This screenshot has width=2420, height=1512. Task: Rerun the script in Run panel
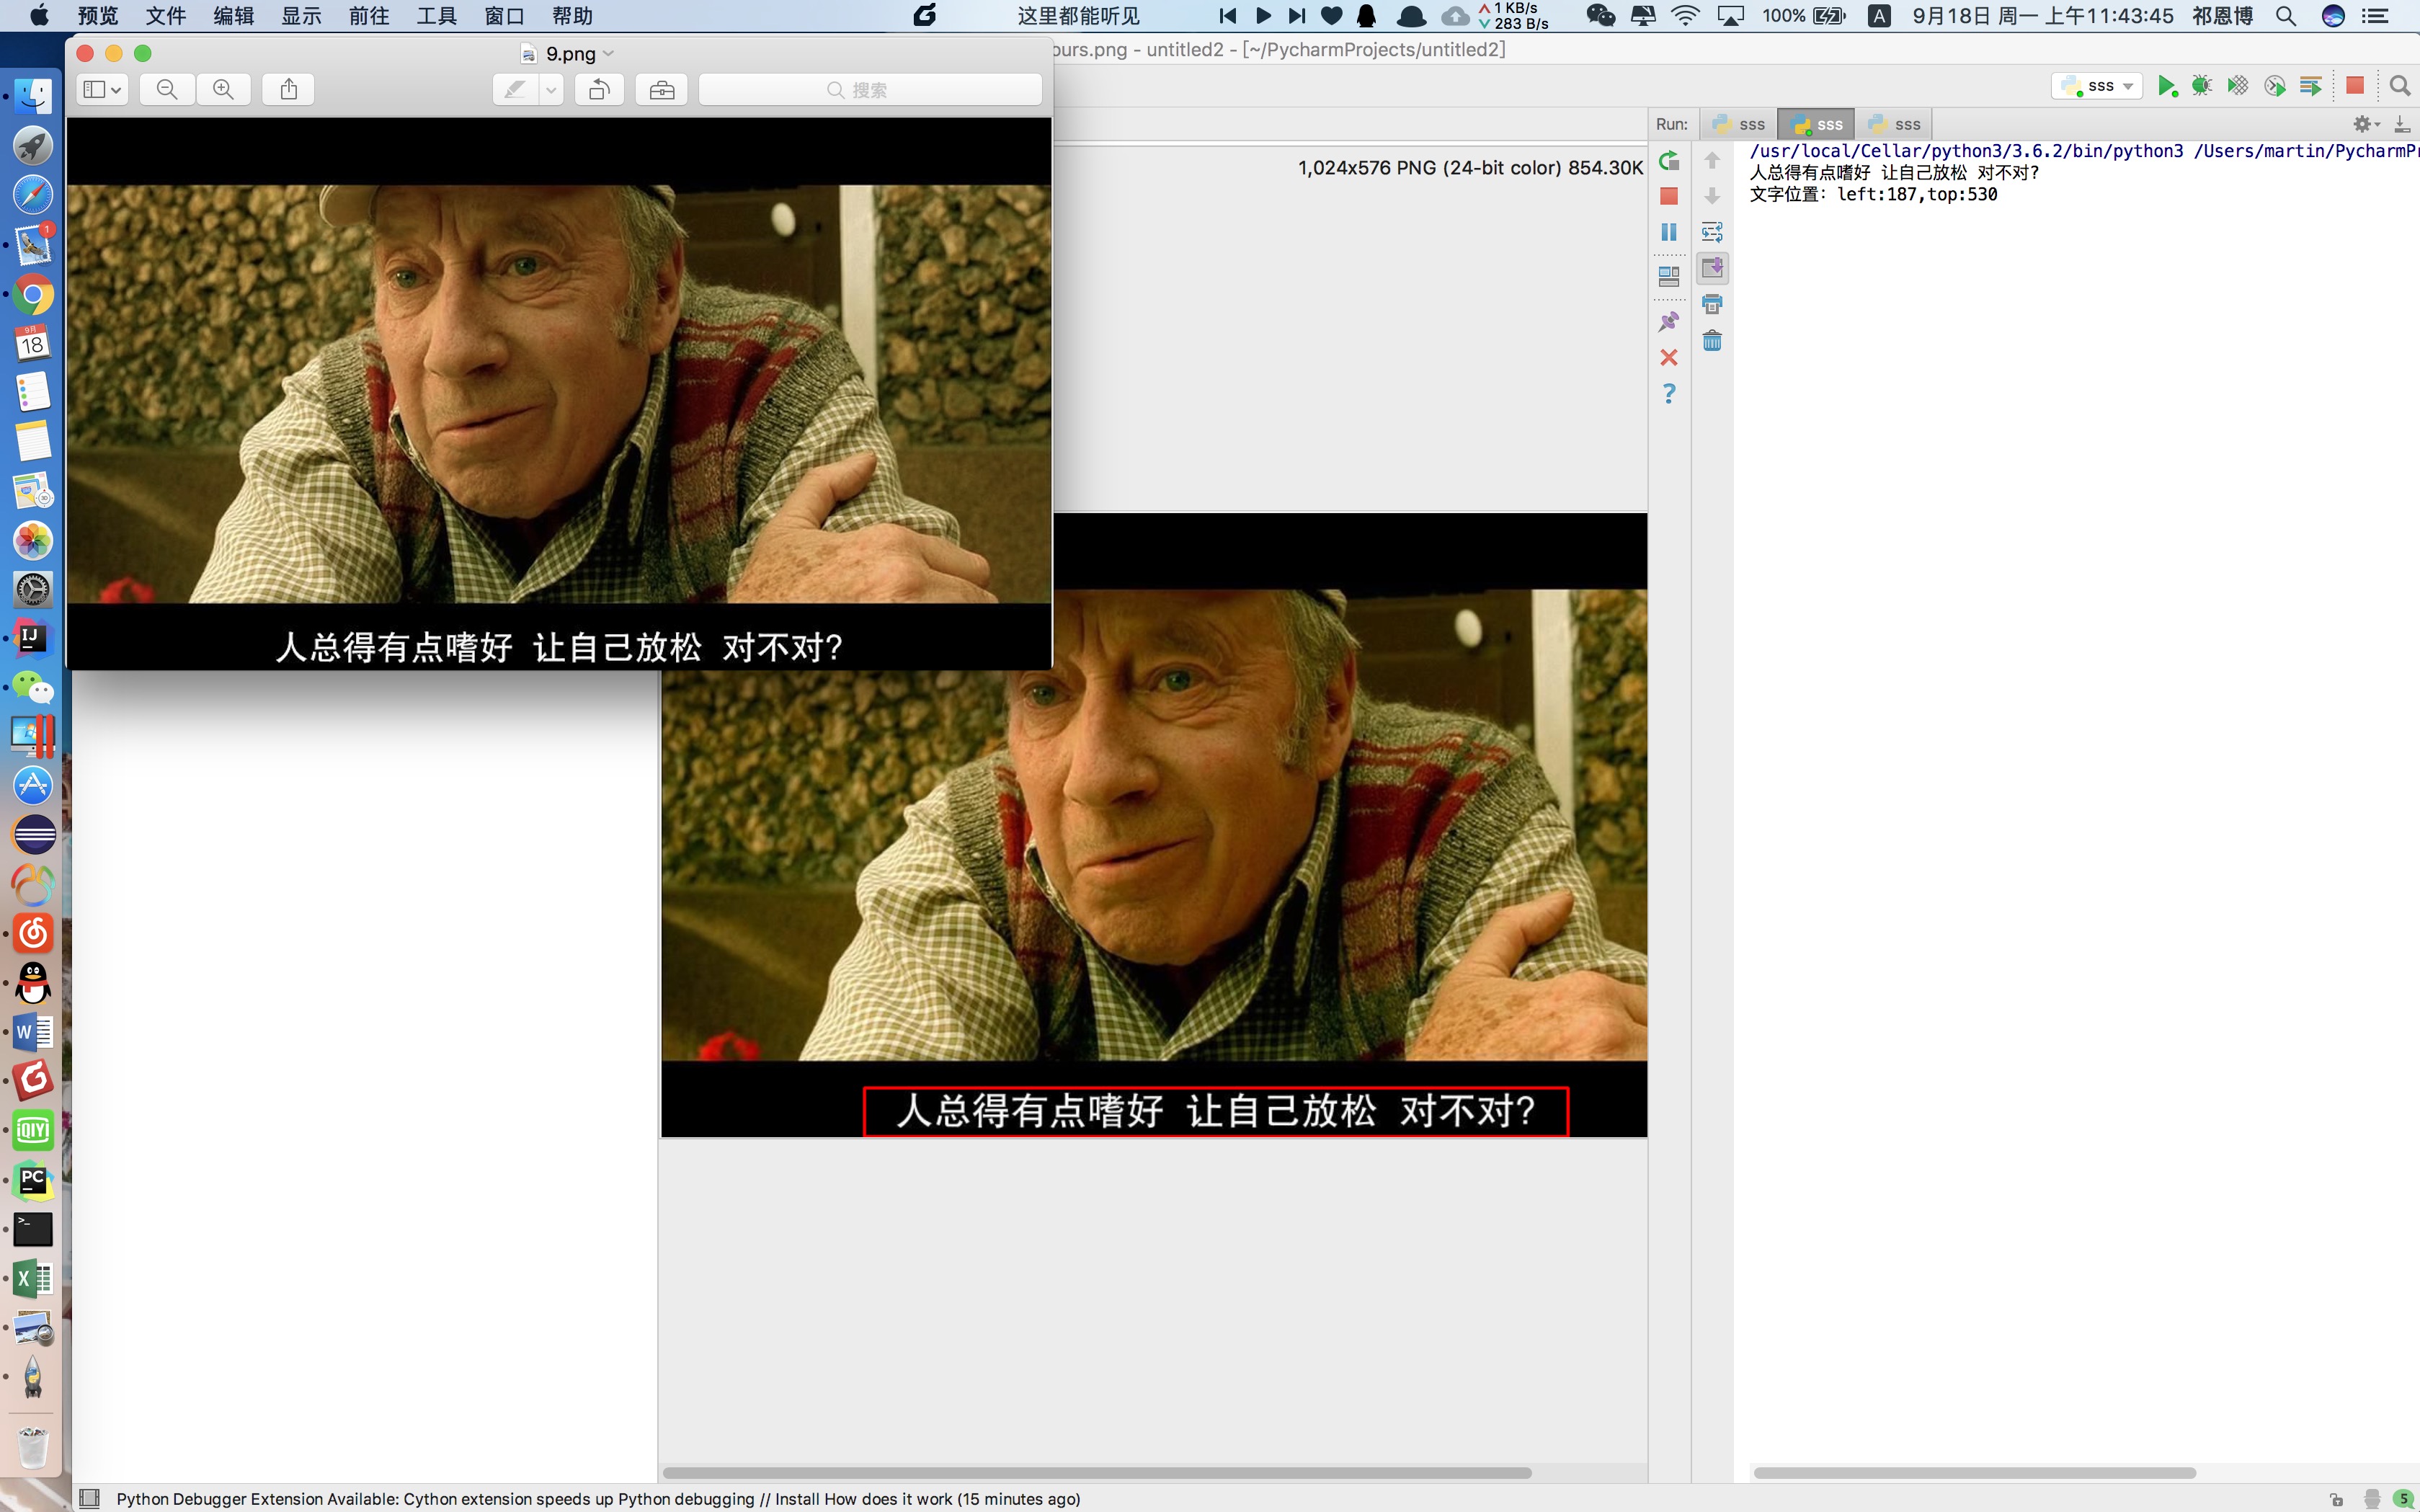1668,160
